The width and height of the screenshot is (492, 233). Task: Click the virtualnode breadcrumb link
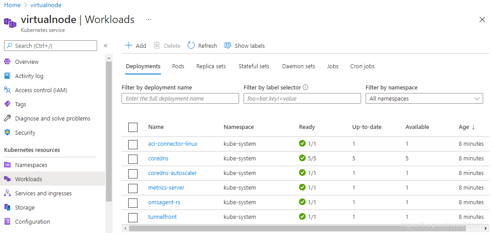coord(46,5)
